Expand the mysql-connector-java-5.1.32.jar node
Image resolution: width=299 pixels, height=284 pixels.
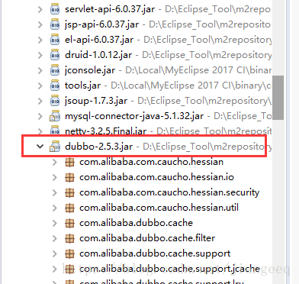click(x=40, y=116)
